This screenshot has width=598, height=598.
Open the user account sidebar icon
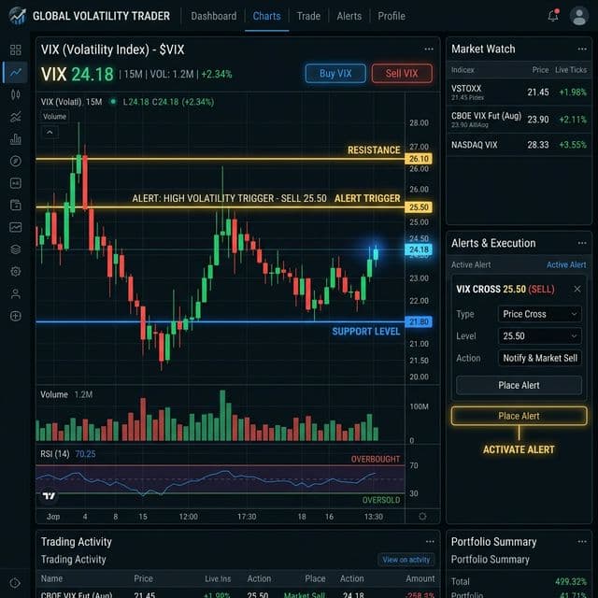point(16,293)
